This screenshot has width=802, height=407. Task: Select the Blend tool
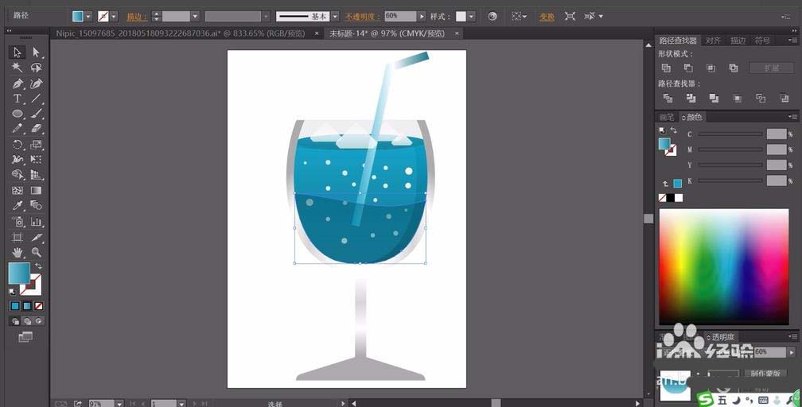coord(36,206)
